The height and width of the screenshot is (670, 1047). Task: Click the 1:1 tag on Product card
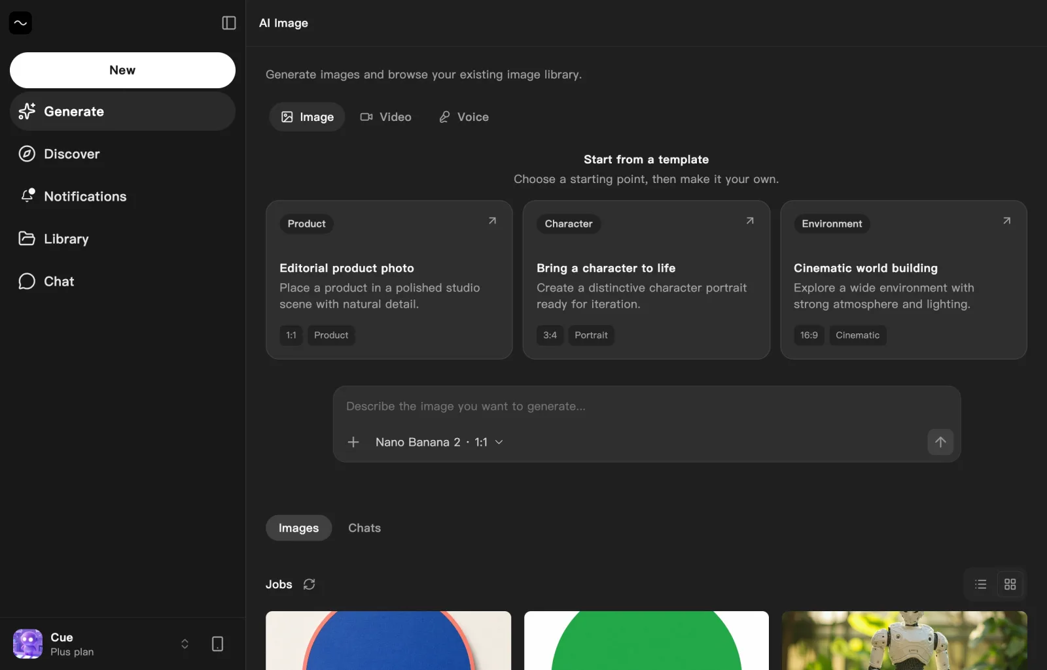[x=291, y=335]
